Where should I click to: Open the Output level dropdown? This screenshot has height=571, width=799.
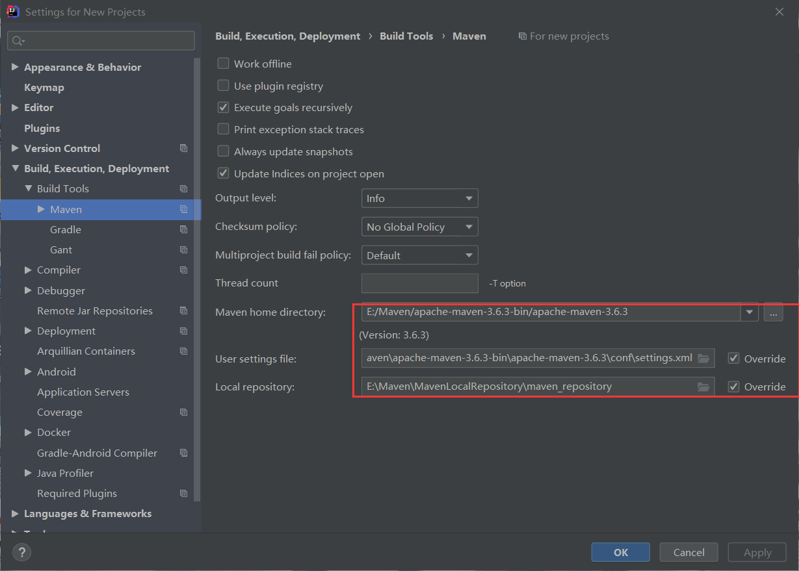pos(419,198)
